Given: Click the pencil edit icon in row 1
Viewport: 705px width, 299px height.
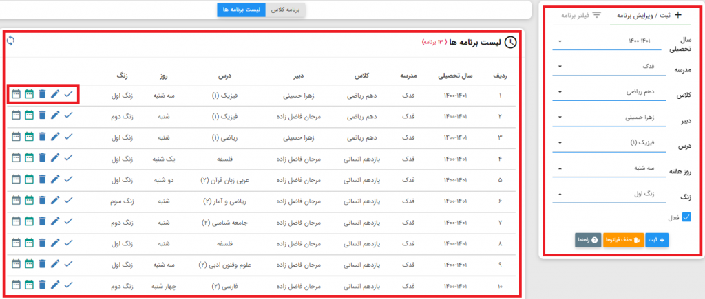Looking at the screenshot, I should [x=55, y=94].
